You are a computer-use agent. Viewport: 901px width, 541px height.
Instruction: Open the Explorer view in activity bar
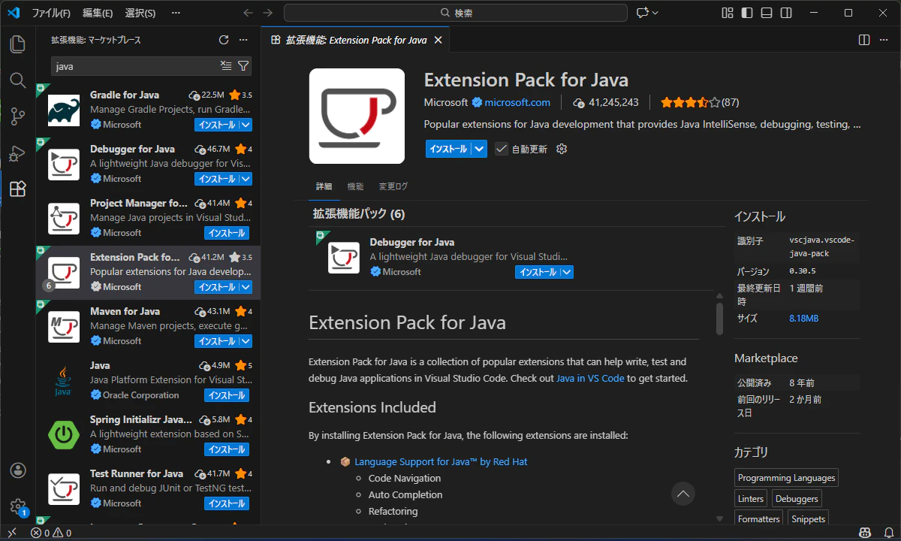pos(17,44)
